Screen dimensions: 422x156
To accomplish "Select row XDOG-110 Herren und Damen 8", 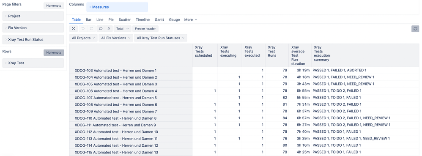I will pos(131,118).
